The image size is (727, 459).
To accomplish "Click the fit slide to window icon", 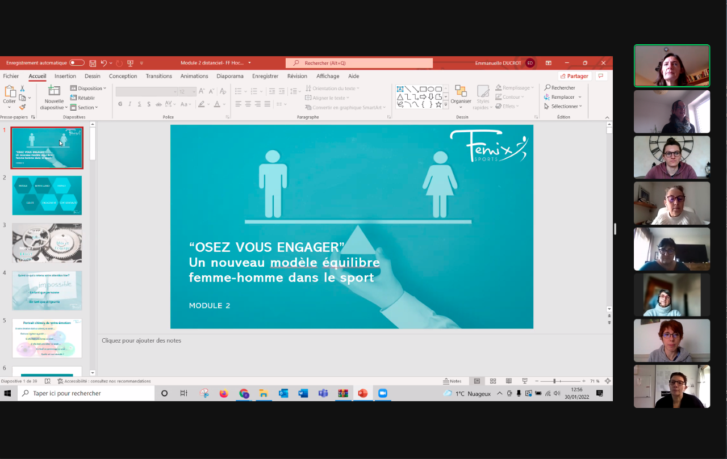I will 608,381.
